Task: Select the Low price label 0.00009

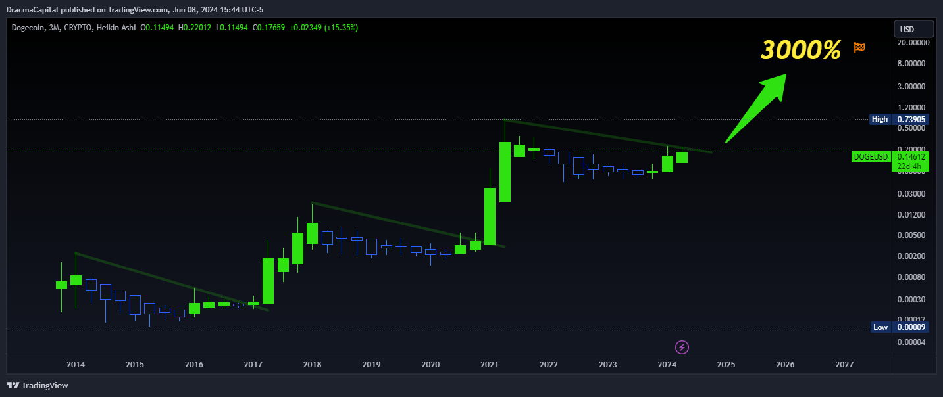Action: (910, 327)
